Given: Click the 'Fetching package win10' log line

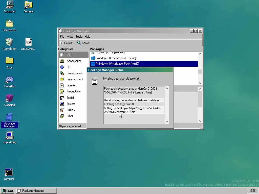Looking at the screenshot, I should click(x=134, y=104).
